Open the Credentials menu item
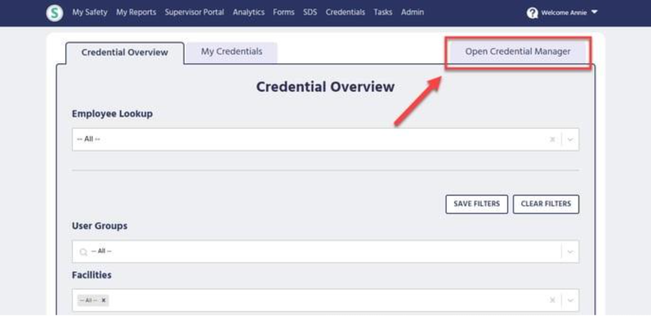The width and height of the screenshot is (651, 316). [x=346, y=13]
